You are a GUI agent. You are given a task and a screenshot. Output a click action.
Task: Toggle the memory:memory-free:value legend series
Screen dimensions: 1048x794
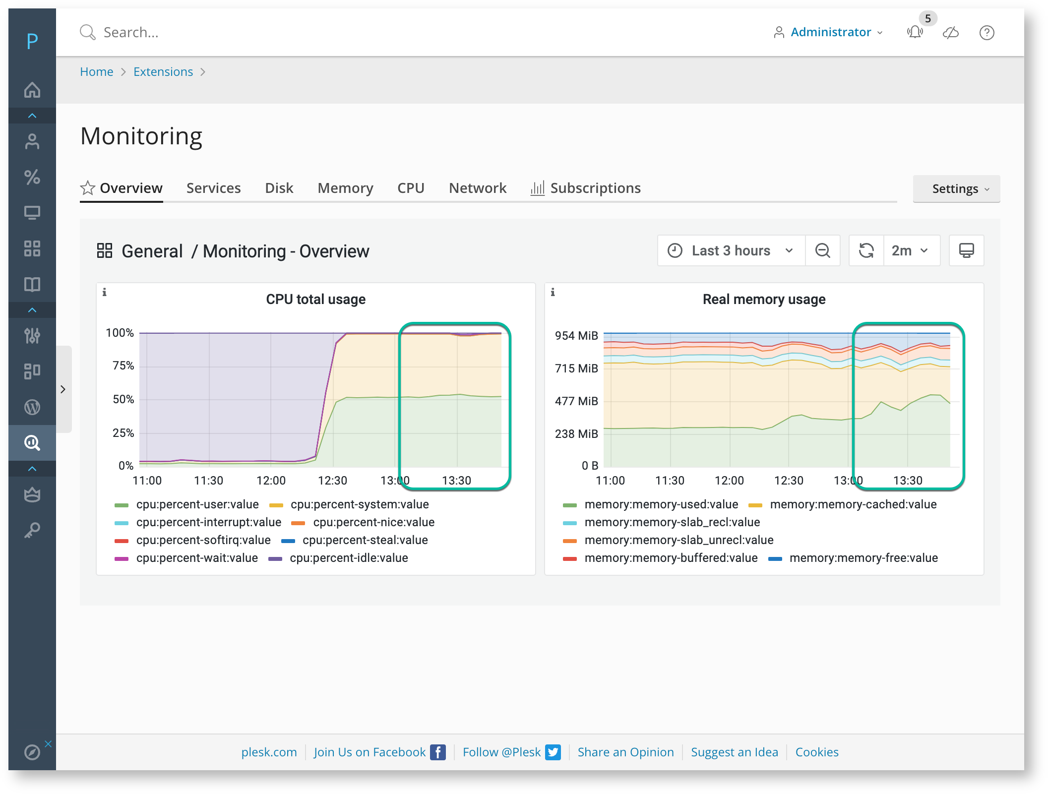[x=853, y=558]
